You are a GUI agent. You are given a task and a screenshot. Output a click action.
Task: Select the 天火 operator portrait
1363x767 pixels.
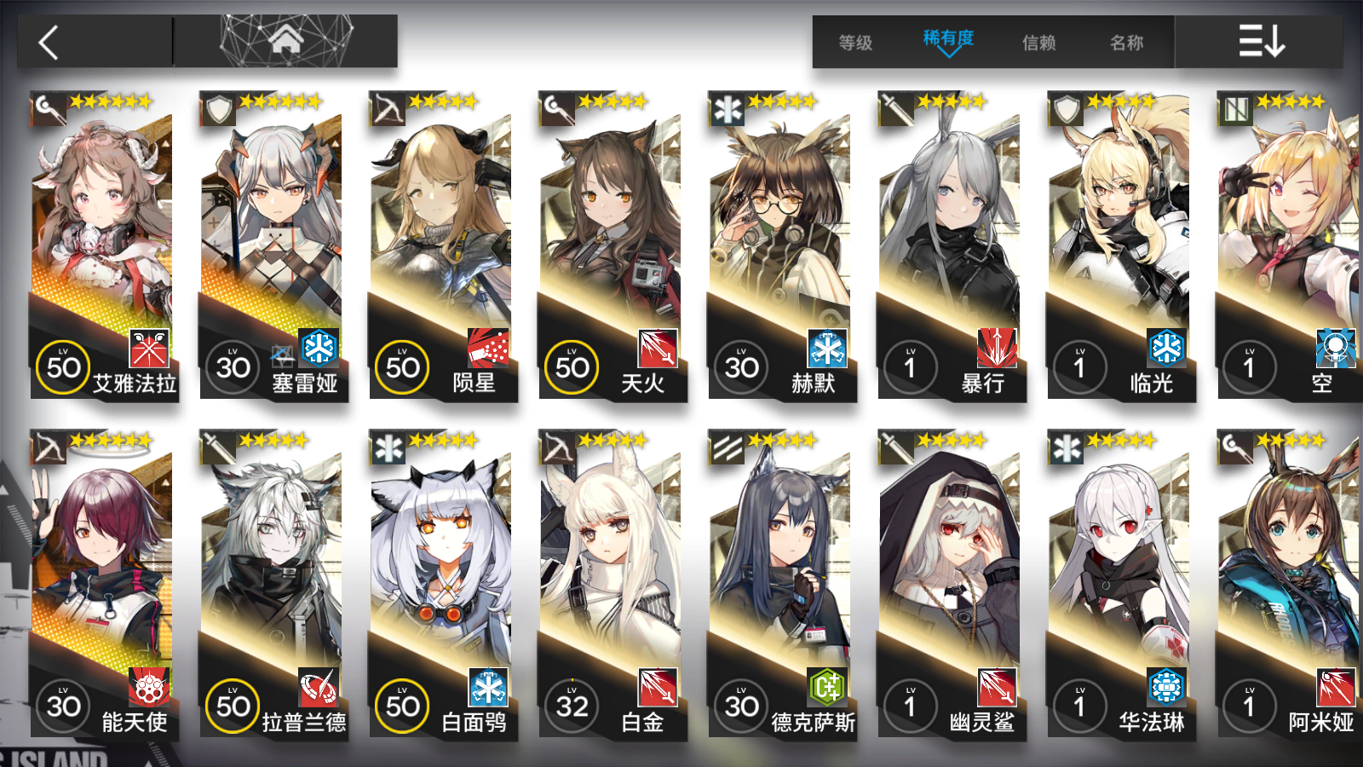pos(612,245)
